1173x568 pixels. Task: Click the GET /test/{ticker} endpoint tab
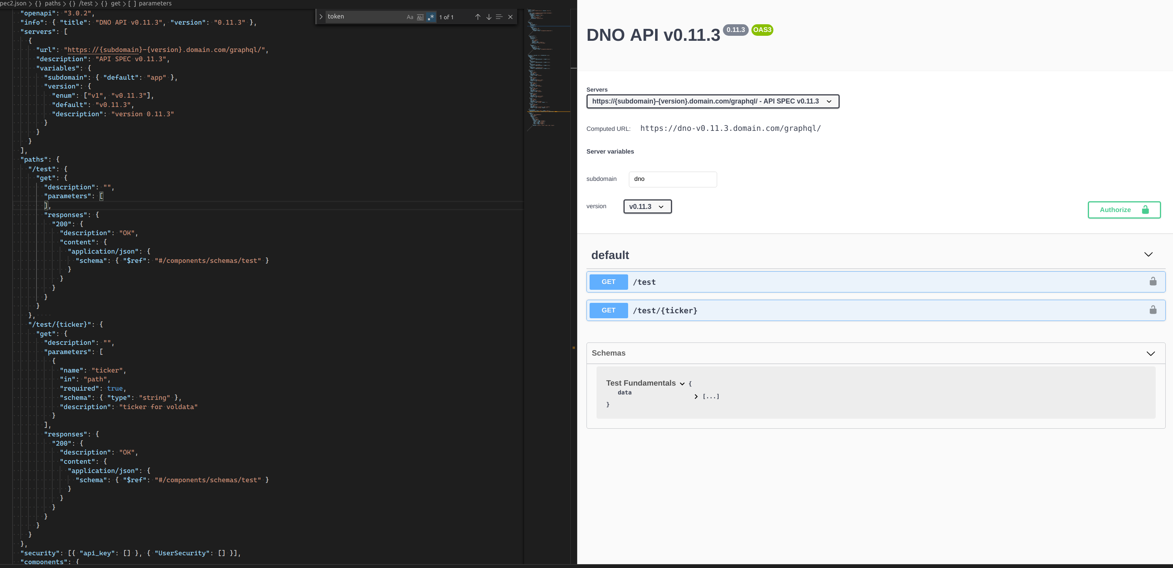tap(871, 310)
